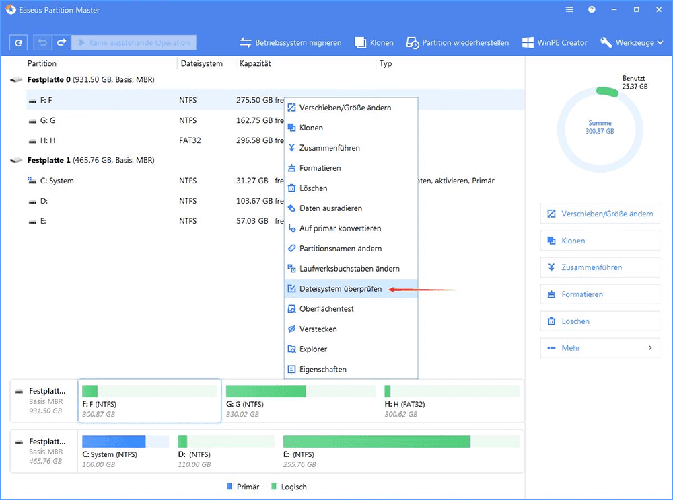Select Zusammenführen in the context menu
Image resolution: width=673 pixels, height=500 pixels.
(351, 148)
